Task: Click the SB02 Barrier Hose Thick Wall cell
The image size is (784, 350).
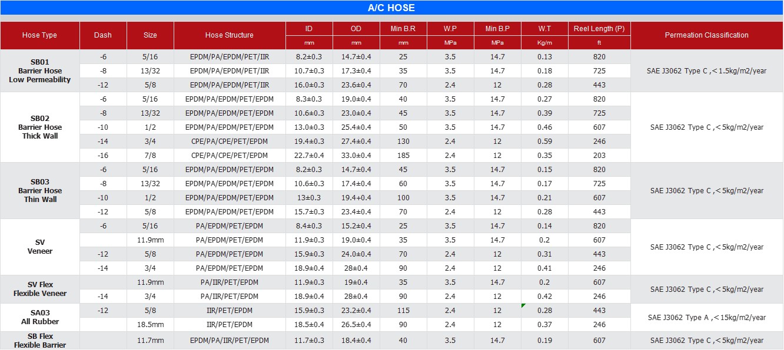Action: (x=39, y=127)
